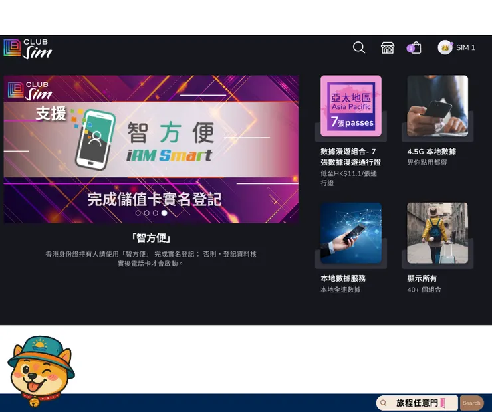Click the crown profile avatar
This screenshot has width=492, height=412.
coord(445,47)
